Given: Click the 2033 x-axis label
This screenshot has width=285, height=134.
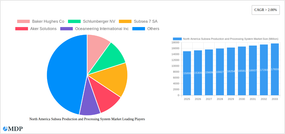Looking at the screenshot, I should [x=275, y=99].
